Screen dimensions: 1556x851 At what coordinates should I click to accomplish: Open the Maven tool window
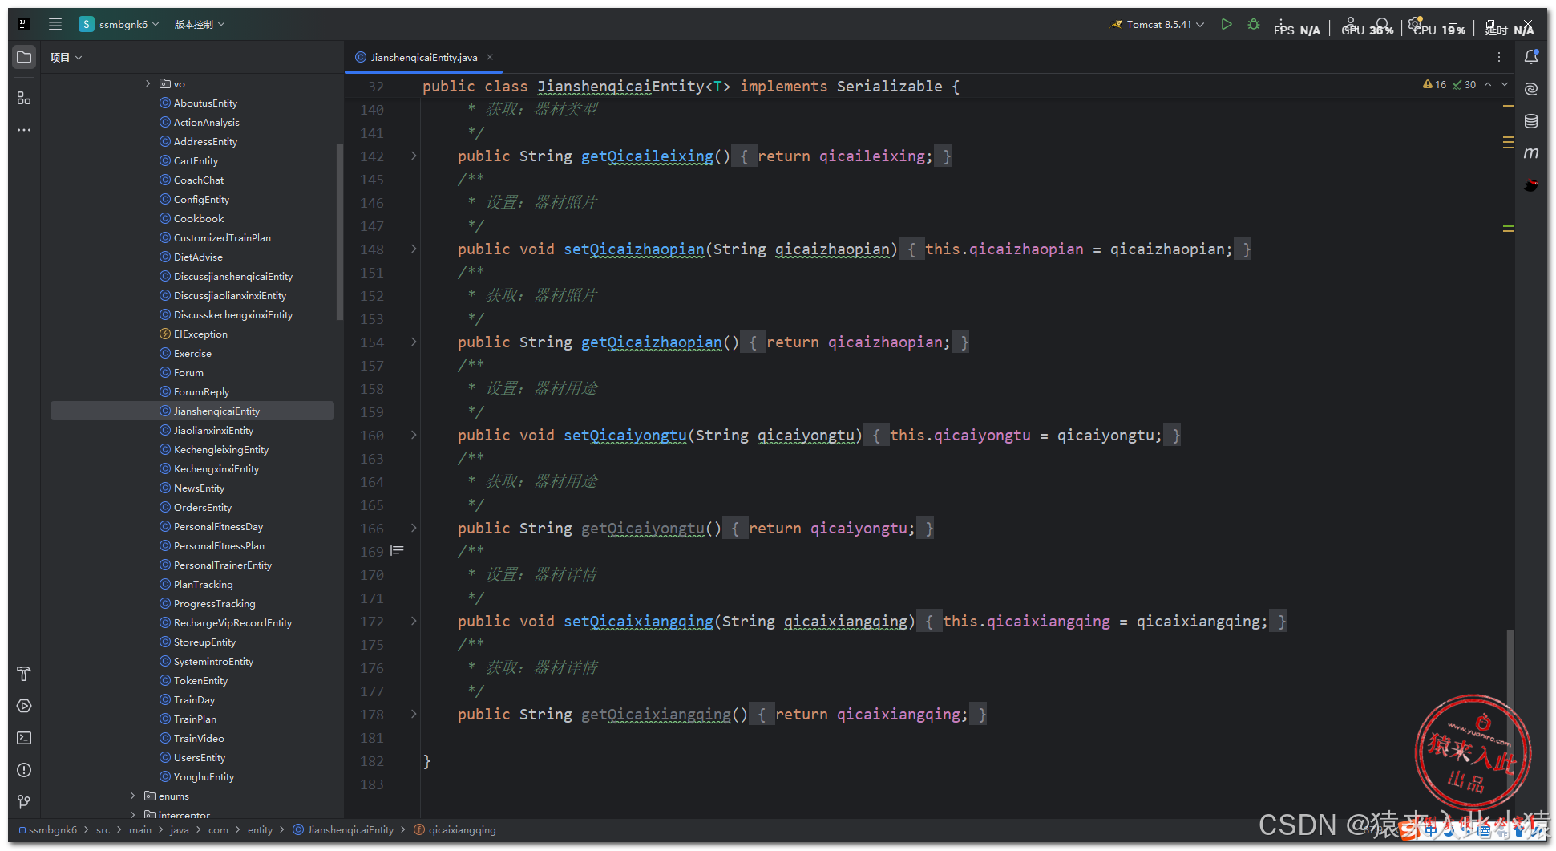(1531, 153)
